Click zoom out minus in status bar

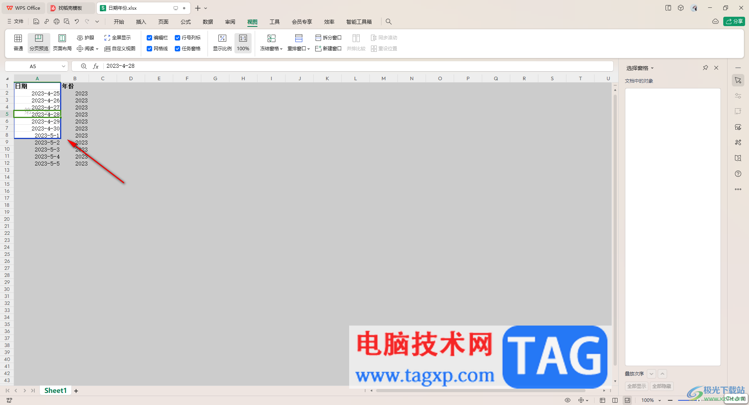tap(670, 400)
